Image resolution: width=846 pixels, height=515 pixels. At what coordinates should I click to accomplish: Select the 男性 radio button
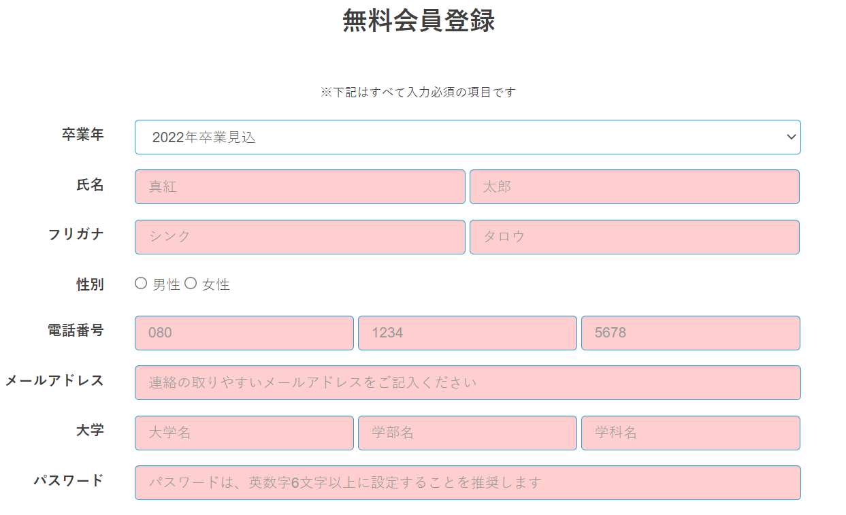click(x=141, y=283)
